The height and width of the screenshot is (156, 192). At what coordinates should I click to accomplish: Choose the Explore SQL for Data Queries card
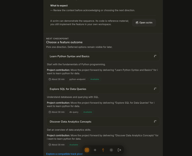(x=103, y=89)
